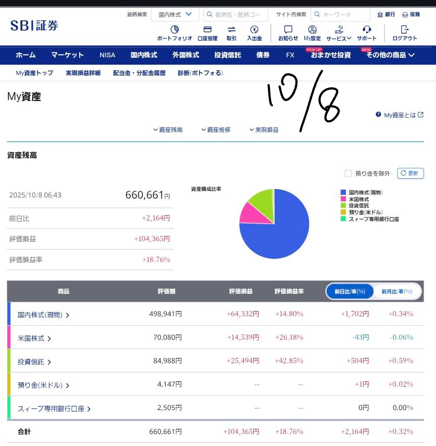Viewport: 436px width, 446px height.
Task: Click the 更新 refresh button
Action: coord(410,174)
